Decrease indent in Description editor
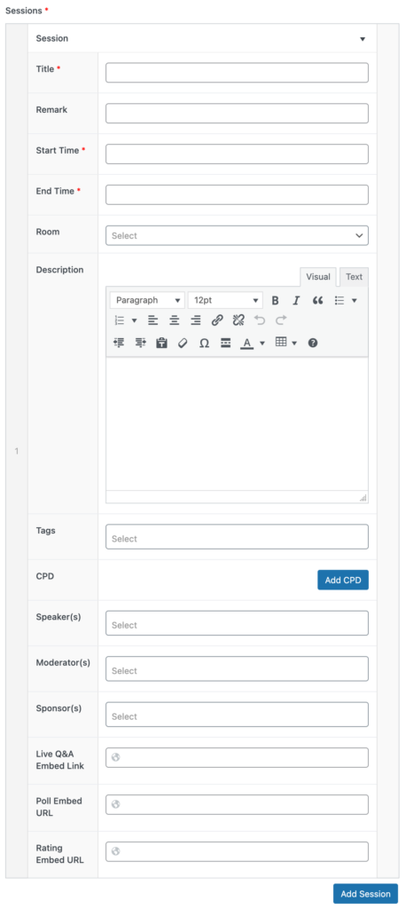This screenshot has height=909, width=406. coord(120,343)
